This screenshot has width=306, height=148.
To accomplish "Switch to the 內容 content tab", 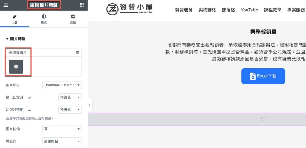I will click(x=15, y=19).
